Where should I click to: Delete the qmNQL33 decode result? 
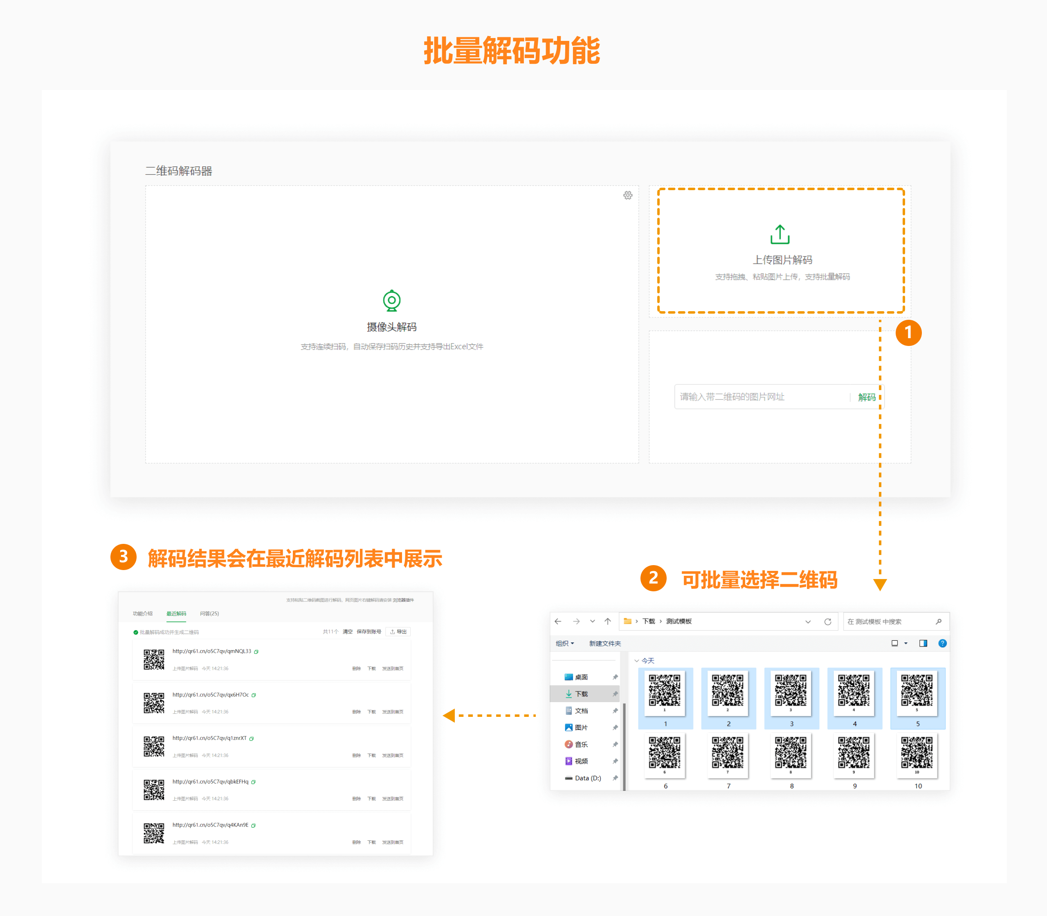[356, 669]
